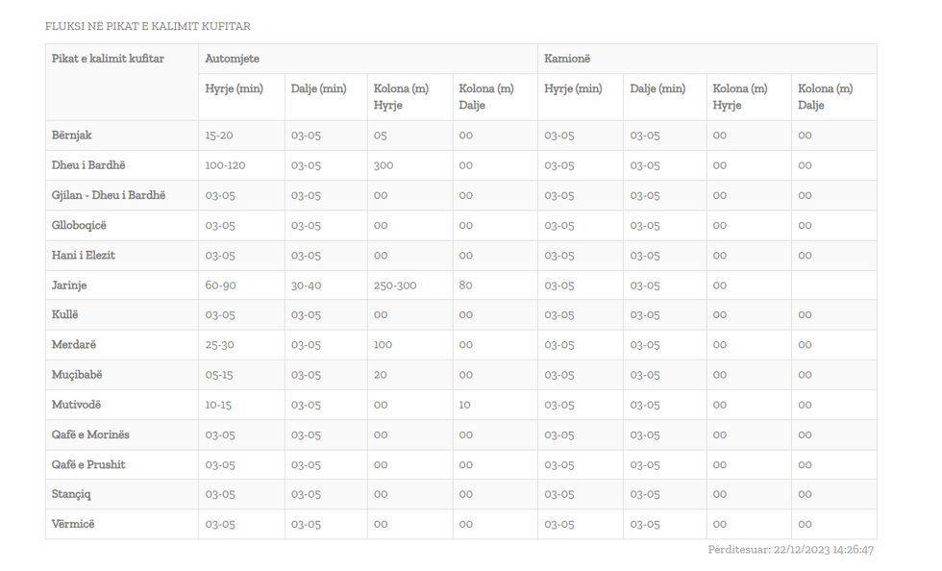Click the 100-120 entry wait time cell
The width and height of the screenshot is (942, 571).
click(x=225, y=165)
